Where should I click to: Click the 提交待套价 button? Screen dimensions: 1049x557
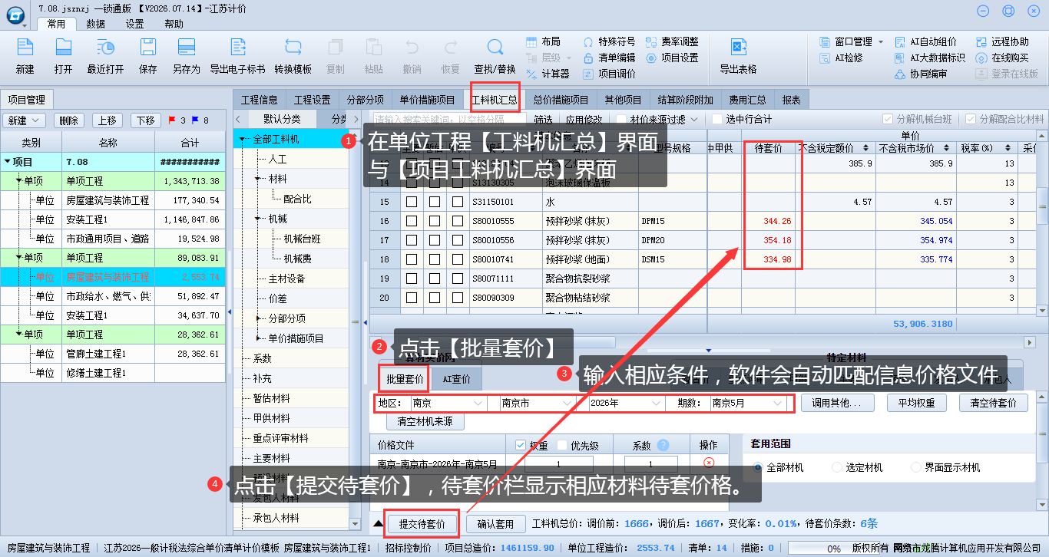pos(422,524)
